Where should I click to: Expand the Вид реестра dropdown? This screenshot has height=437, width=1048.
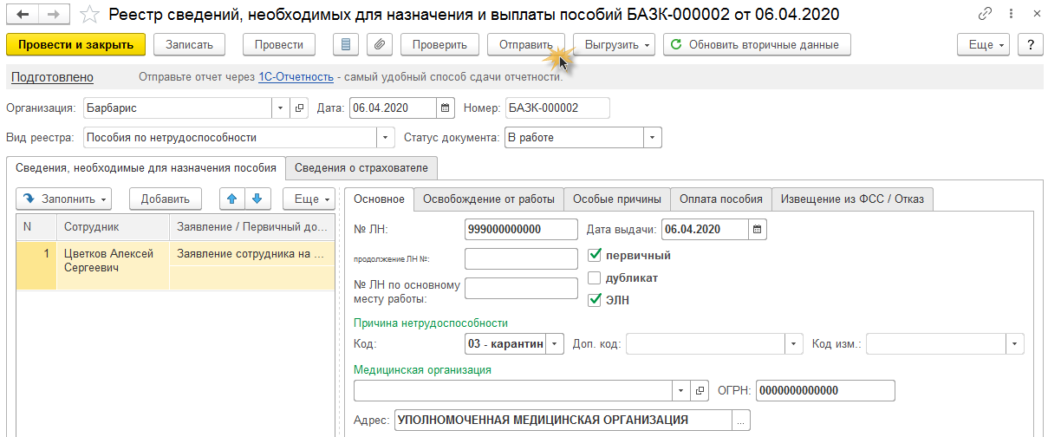coord(386,138)
